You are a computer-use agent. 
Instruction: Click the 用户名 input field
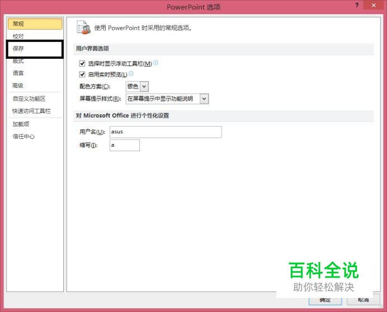(166, 132)
